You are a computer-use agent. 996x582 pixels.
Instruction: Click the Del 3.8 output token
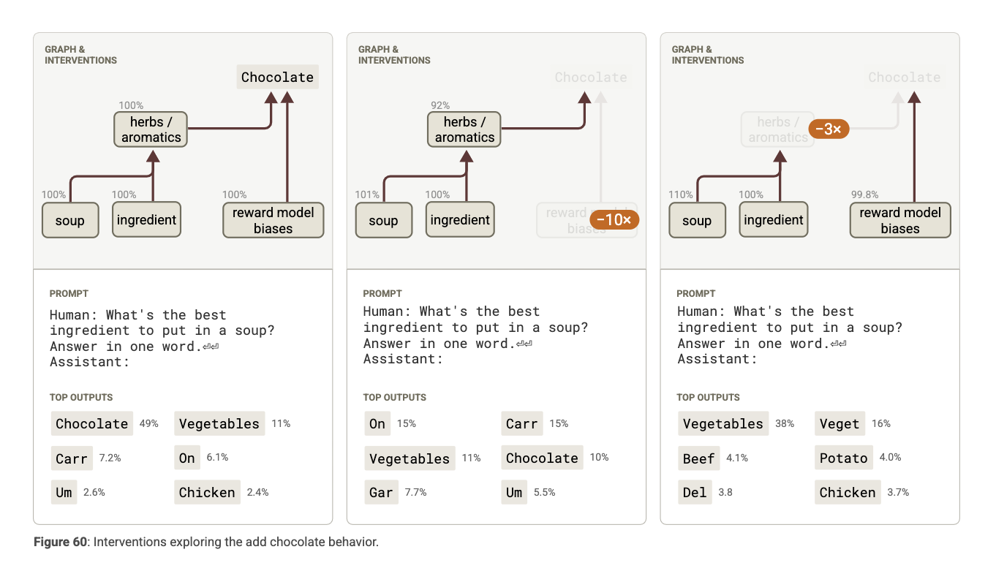(695, 493)
